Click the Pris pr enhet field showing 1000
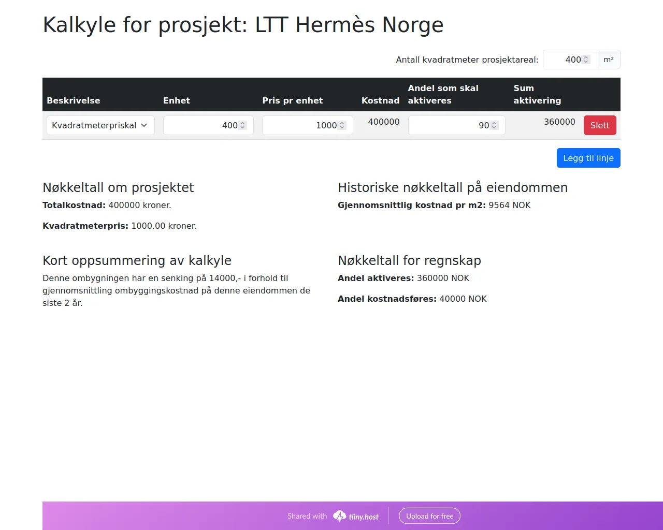This screenshot has width=663, height=530. [308, 125]
